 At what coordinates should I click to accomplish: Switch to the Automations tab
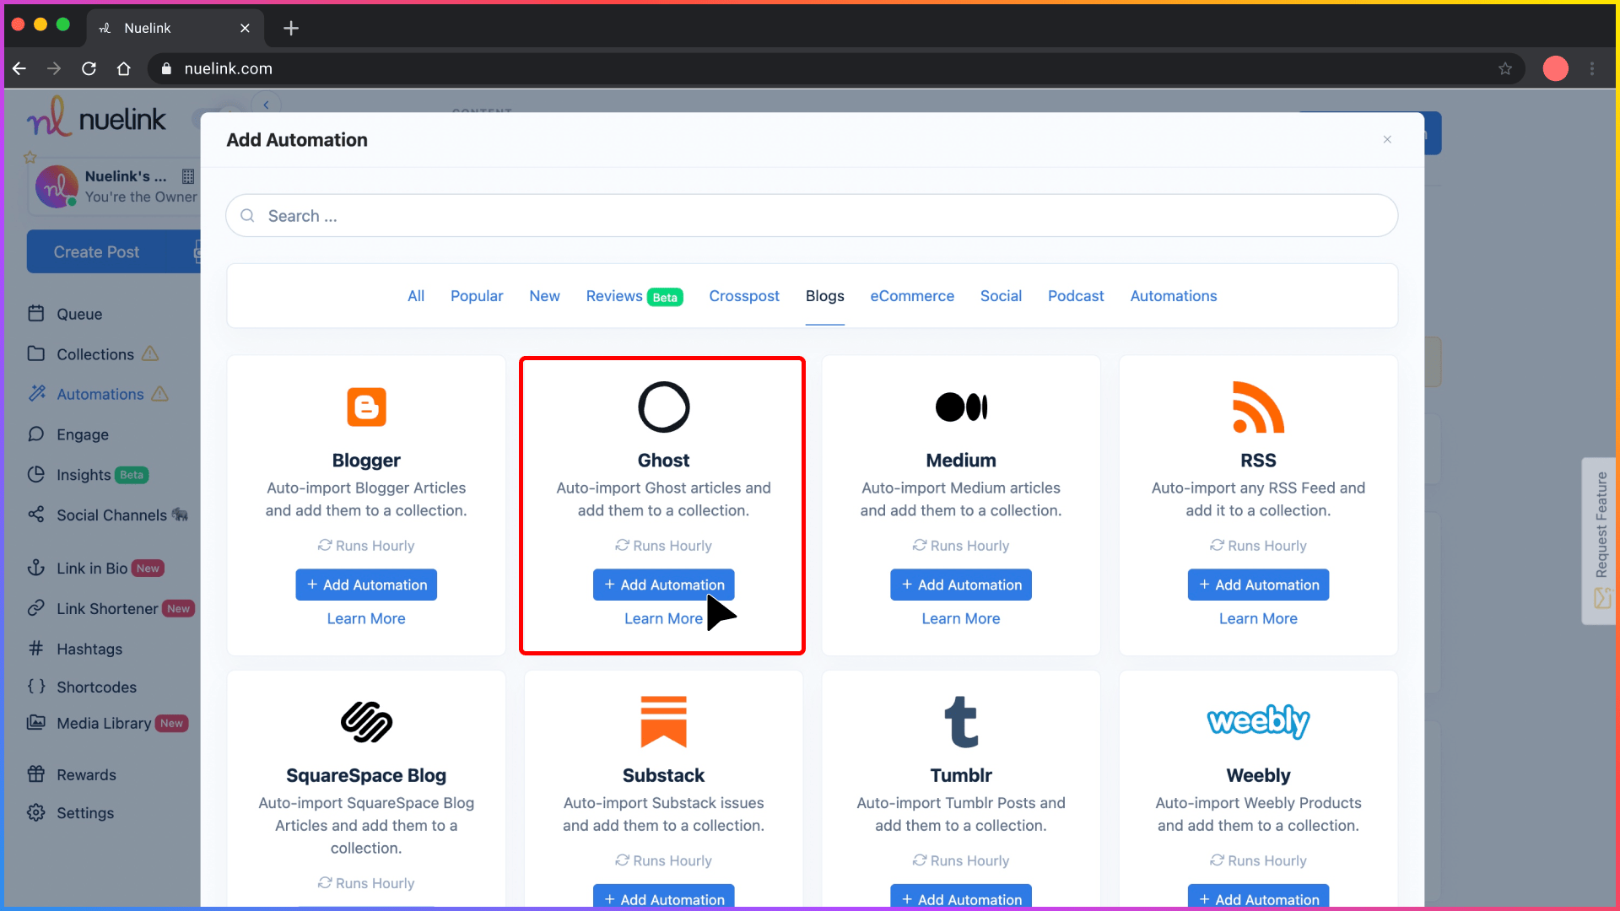(1174, 296)
